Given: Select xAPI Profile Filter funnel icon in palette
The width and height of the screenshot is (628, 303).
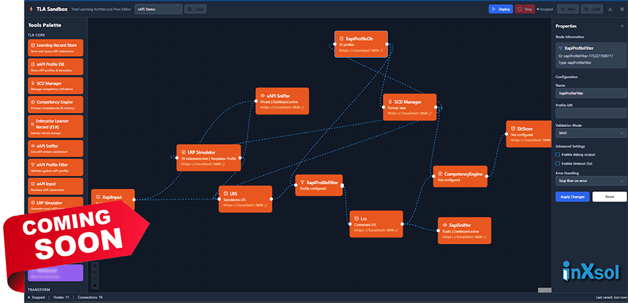Looking at the screenshot, I should (33, 165).
